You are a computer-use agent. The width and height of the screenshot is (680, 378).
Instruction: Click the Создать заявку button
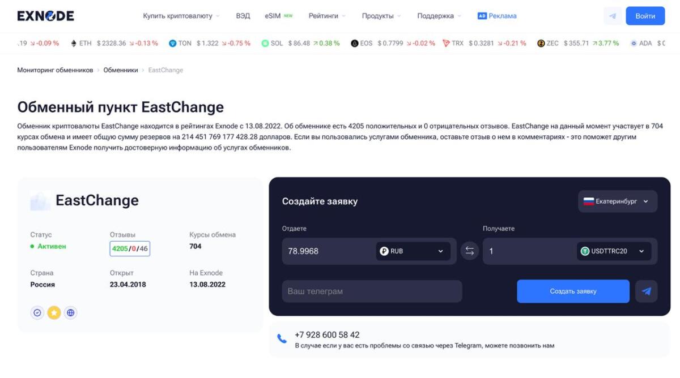(x=572, y=291)
